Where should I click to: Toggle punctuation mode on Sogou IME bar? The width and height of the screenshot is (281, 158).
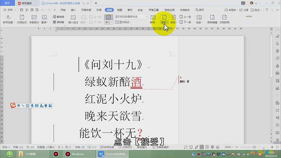pos(23,106)
